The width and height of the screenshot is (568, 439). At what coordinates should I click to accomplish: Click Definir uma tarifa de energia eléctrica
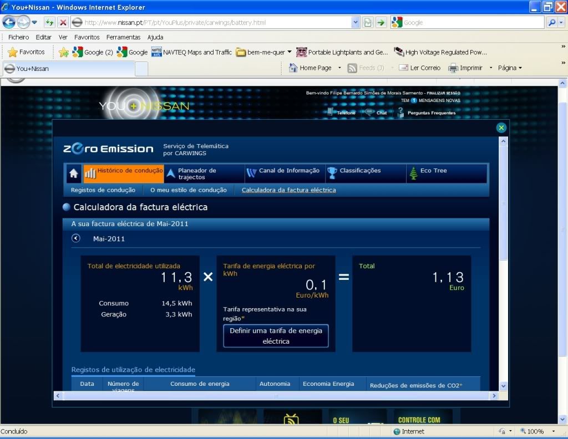pos(276,336)
